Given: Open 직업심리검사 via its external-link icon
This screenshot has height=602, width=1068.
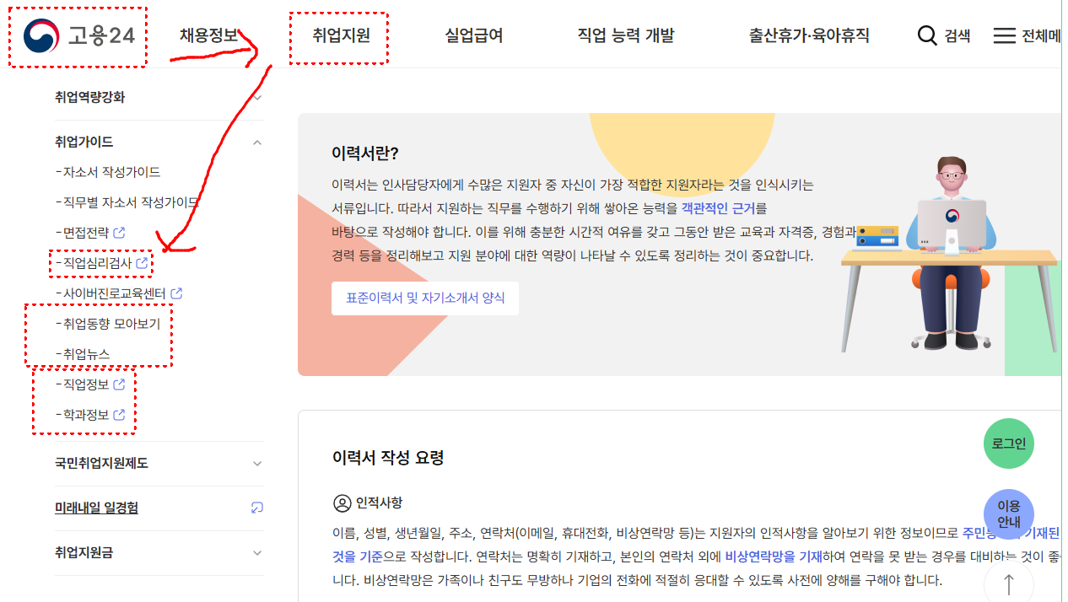Looking at the screenshot, I should [142, 263].
